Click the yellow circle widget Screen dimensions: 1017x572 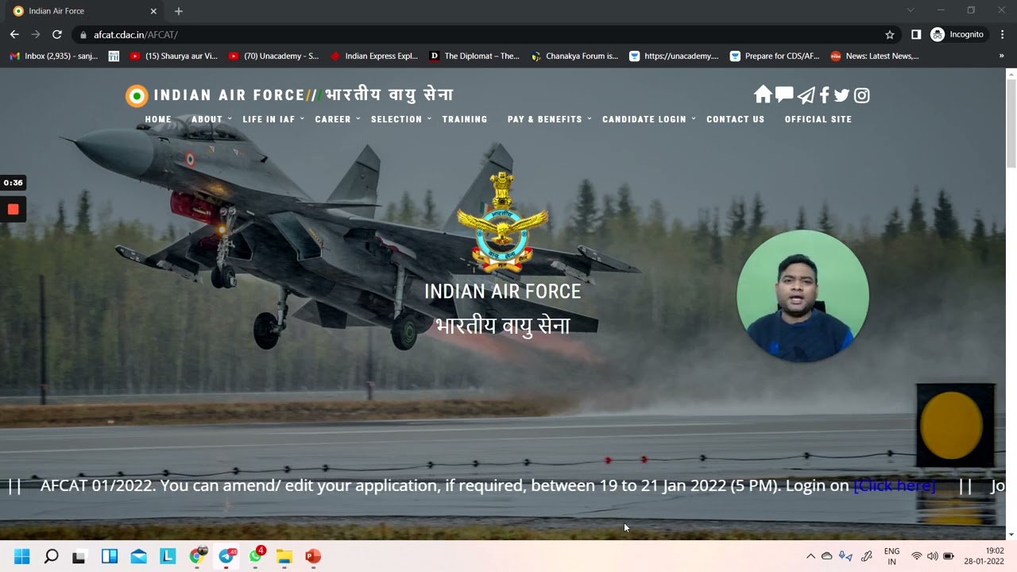952,425
